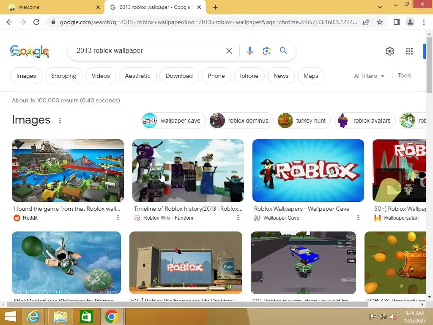This screenshot has width=433, height=325.
Task: Filter results by Images
Action: click(x=26, y=76)
